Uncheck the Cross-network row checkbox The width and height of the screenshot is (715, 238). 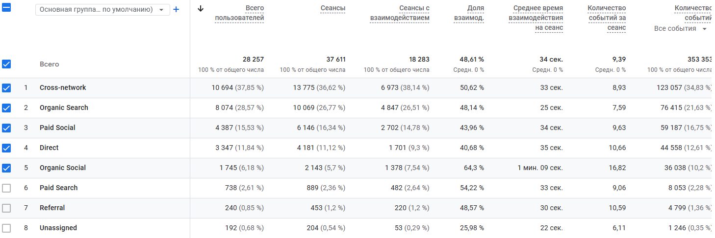coord(6,88)
